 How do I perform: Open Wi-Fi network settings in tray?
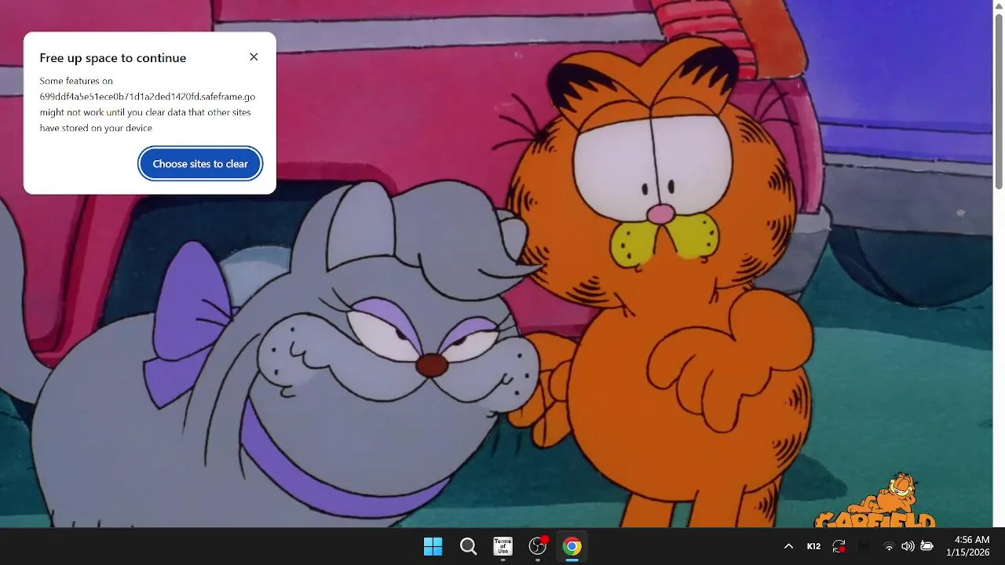tap(889, 546)
